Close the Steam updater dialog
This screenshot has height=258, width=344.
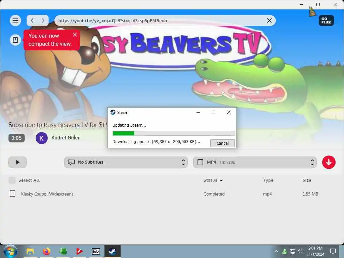[228, 112]
